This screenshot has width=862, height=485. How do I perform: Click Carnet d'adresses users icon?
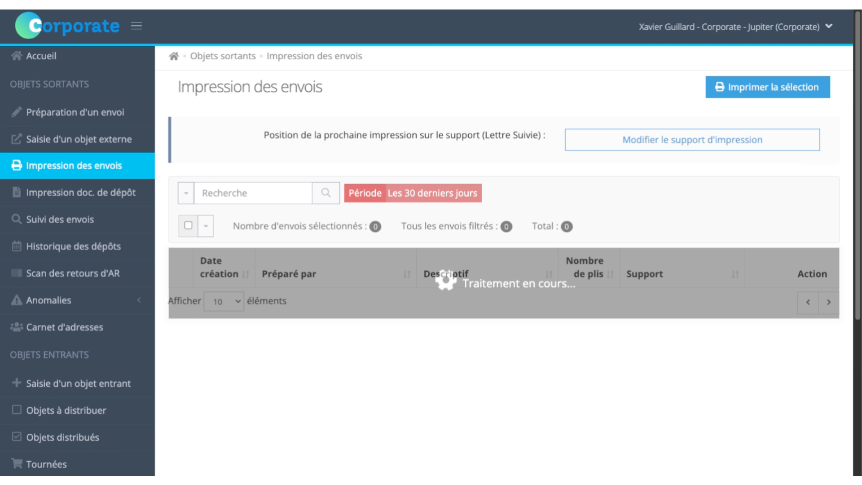[x=17, y=327]
